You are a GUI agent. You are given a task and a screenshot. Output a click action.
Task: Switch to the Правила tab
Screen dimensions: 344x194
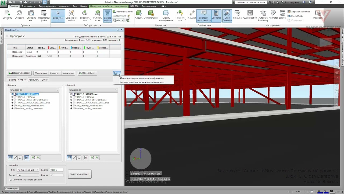coord(12,80)
